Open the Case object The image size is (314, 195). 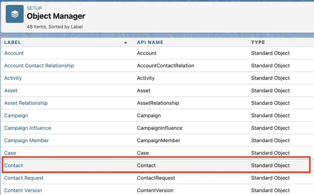click(10, 153)
